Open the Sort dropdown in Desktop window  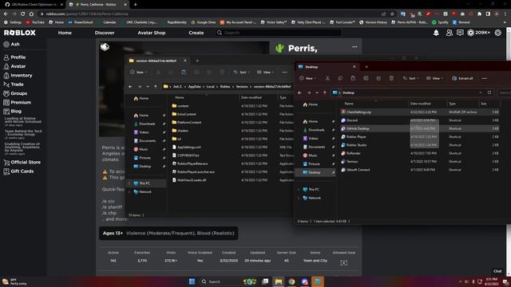410,78
